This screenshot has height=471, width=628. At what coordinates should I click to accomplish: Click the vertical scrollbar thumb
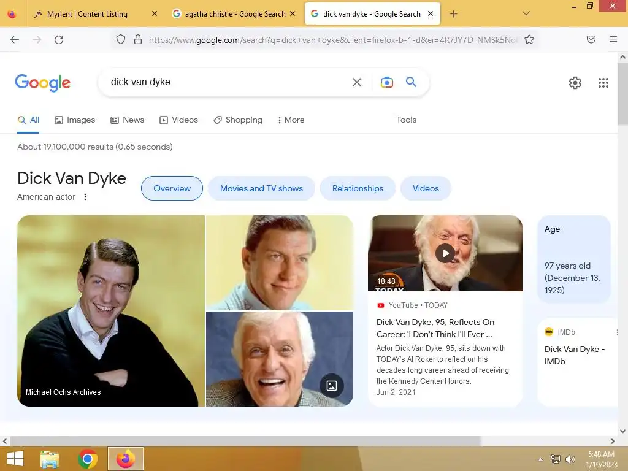tap(622, 94)
